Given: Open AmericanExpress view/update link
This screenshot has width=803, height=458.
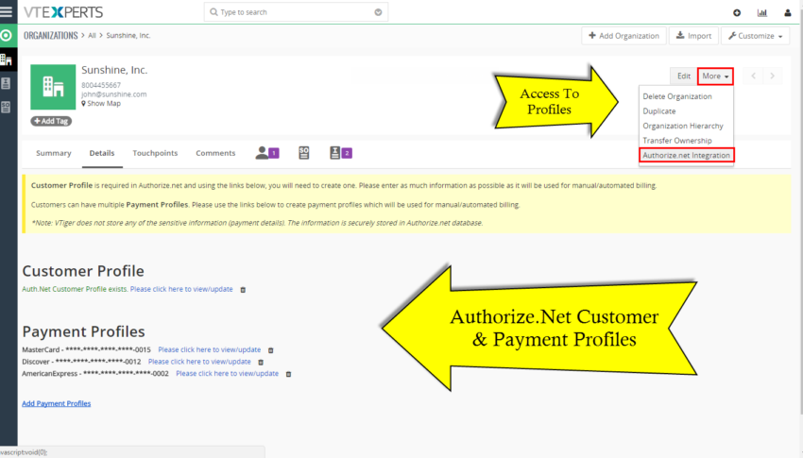Looking at the screenshot, I should [228, 374].
